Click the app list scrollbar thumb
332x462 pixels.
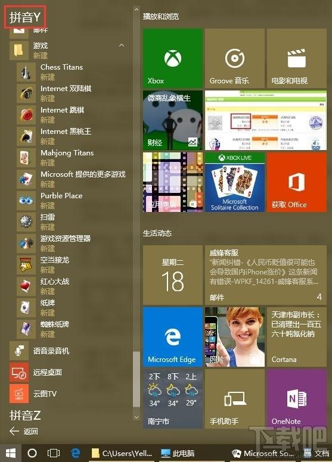tap(136, 379)
